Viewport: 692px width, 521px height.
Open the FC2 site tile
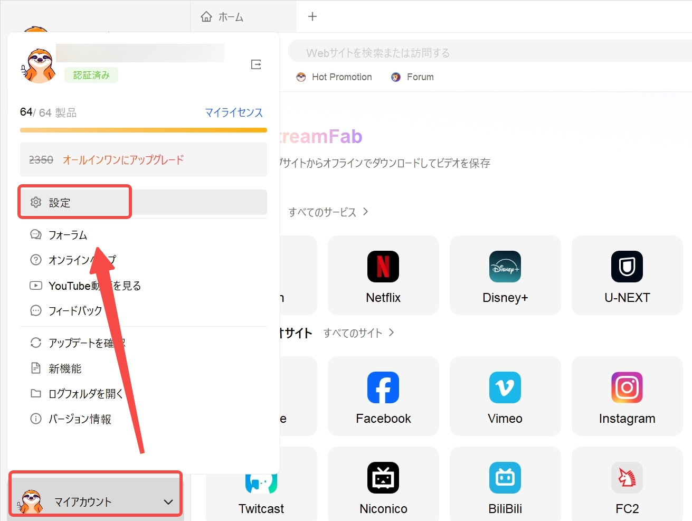[627, 484]
